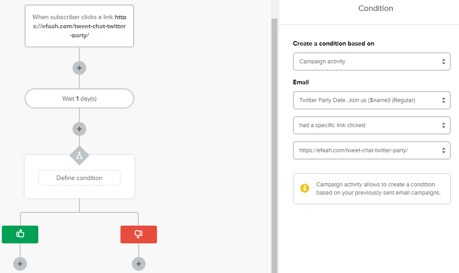
Task: Click the yellow info icon
Action: (305, 188)
